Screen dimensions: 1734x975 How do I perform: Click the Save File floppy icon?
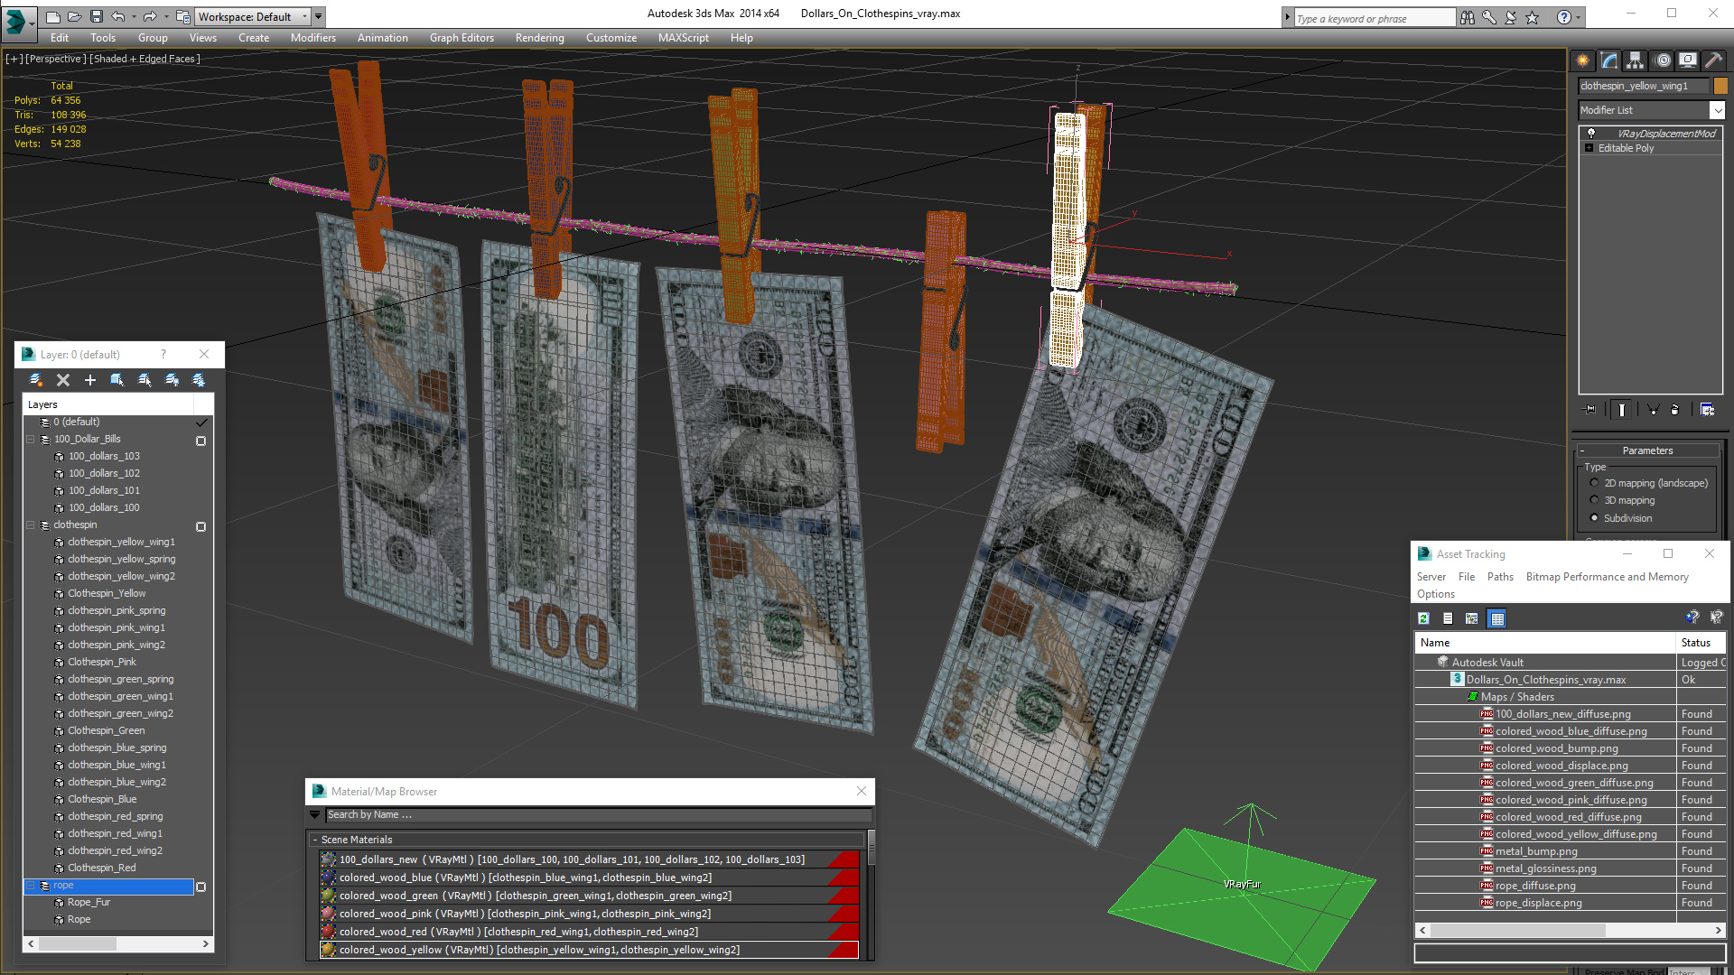pos(96,16)
